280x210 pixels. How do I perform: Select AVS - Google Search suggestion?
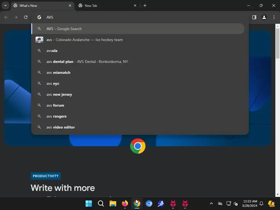click(138, 29)
